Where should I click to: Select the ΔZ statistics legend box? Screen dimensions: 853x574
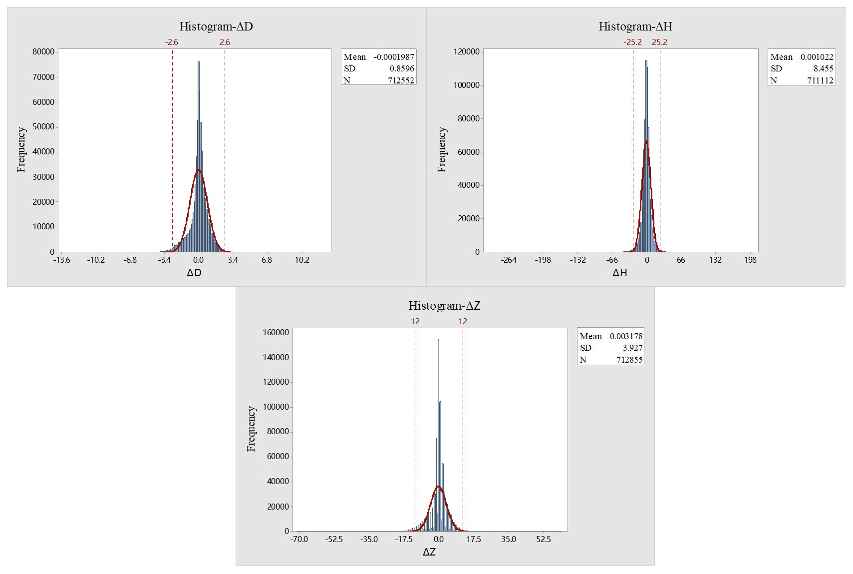611,347
